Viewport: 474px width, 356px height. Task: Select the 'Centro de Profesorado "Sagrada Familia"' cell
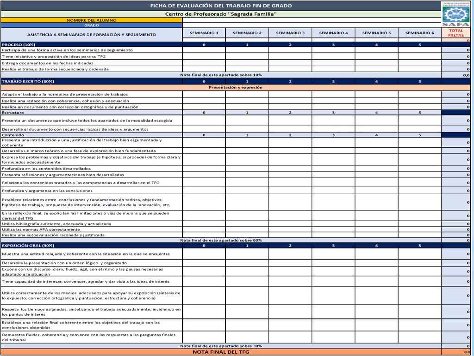[221, 14]
